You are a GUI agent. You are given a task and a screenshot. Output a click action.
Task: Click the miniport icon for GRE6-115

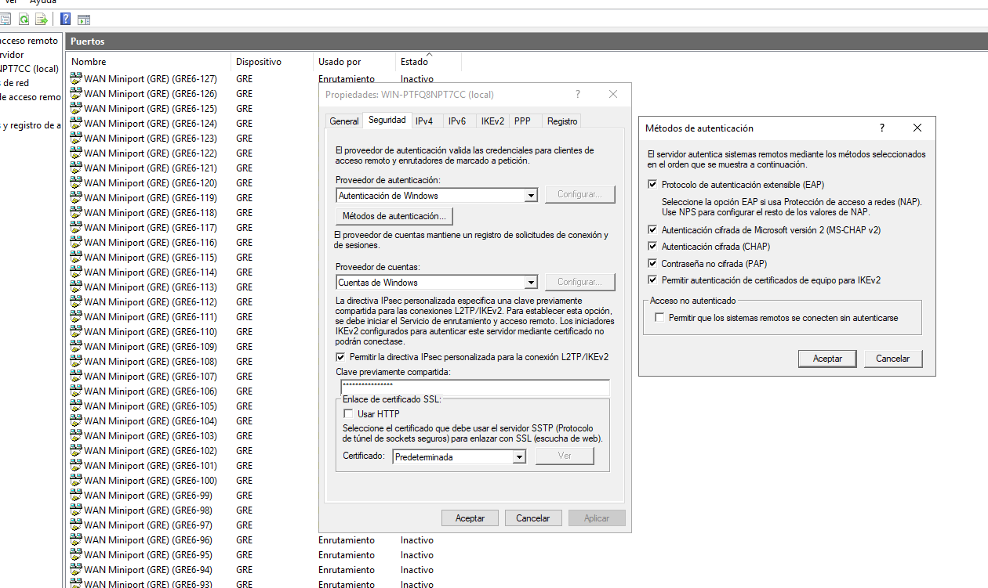pos(76,258)
